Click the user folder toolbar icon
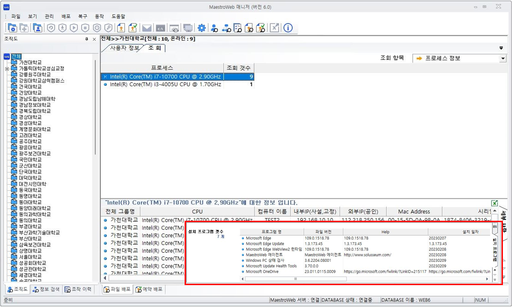The width and height of the screenshot is (512, 307). pyautogui.click(x=37, y=28)
